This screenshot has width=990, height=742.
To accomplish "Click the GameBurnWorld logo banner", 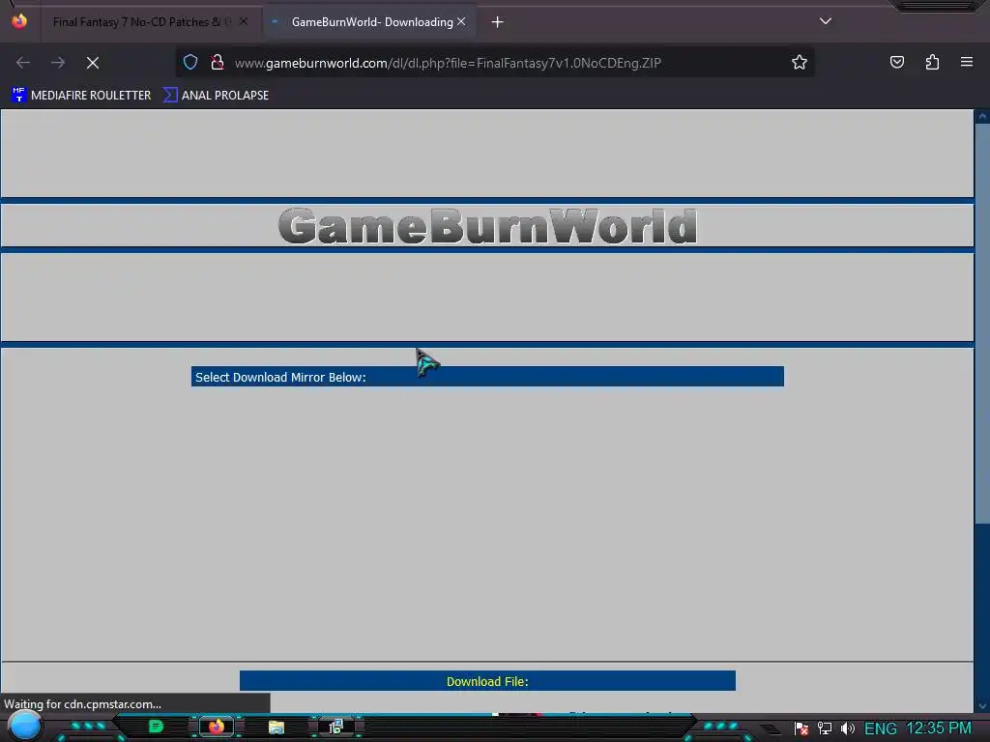I will (487, 226).
